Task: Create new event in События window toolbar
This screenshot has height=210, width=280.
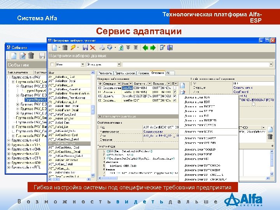Action: pyautogui.click(x=14, y=56)
